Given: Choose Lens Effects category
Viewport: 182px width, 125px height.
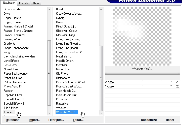Looking at the screenshot, I should point(11,61).
